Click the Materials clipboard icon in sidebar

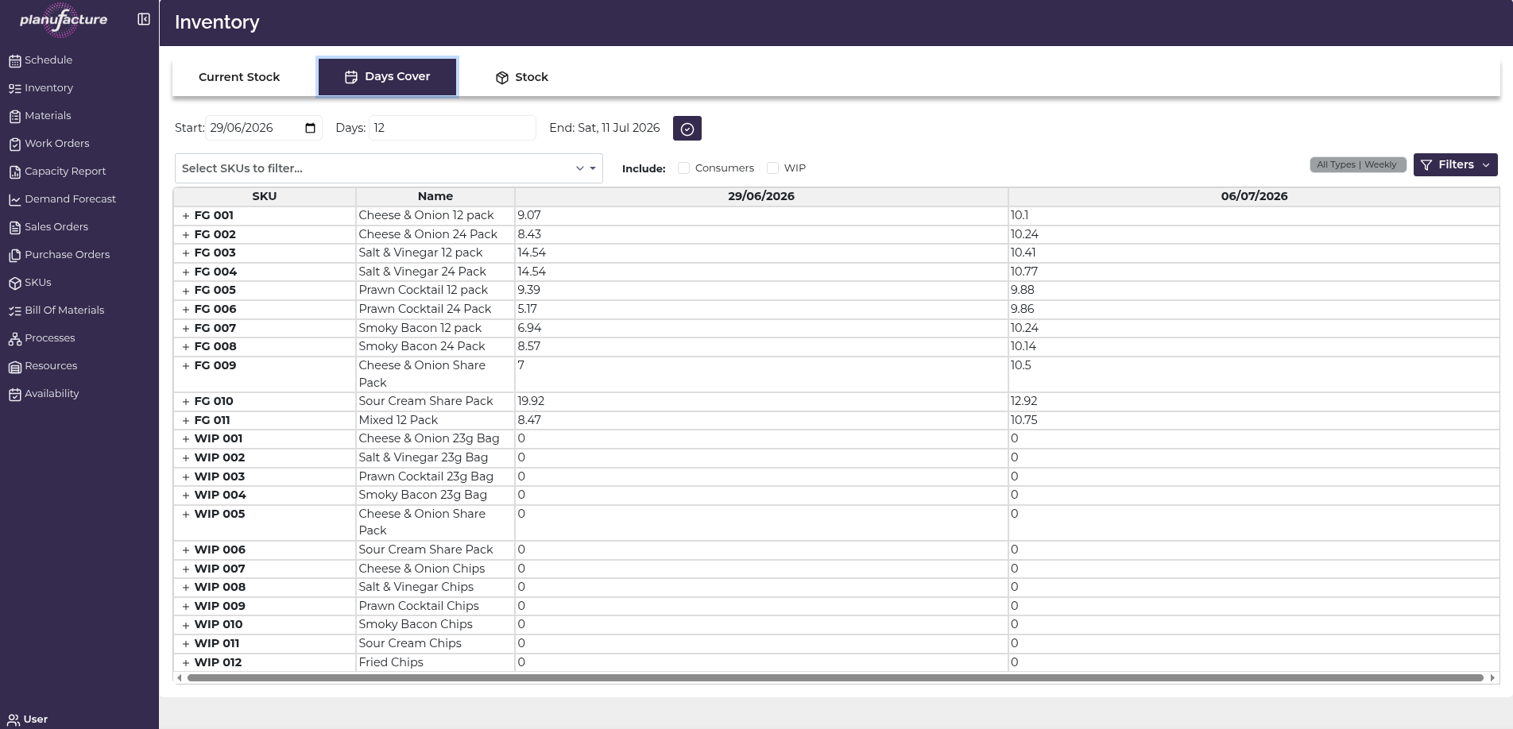pyautogui.click(x=14, y=116)
